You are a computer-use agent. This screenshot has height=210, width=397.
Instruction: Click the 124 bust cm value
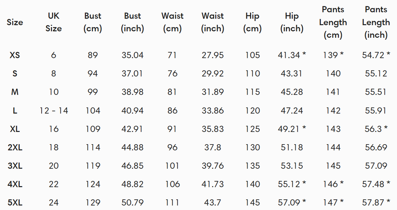coord(93,184)
